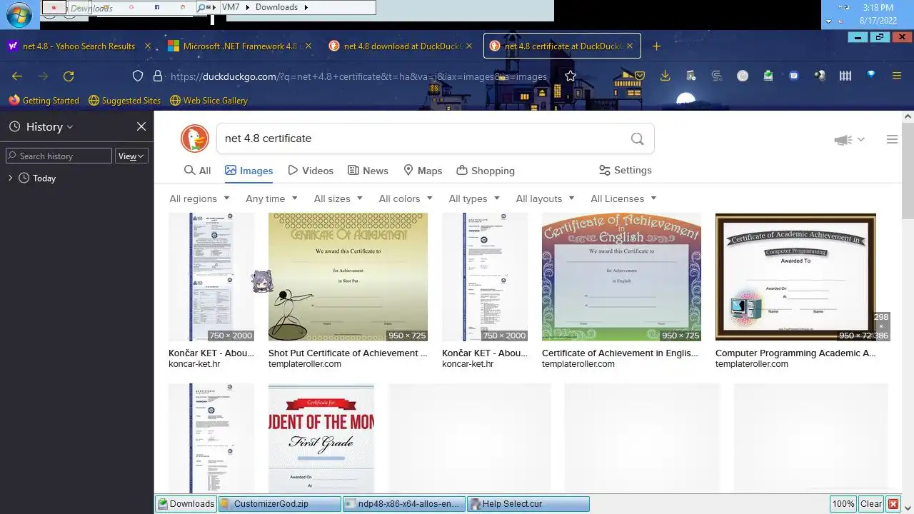
Task: Open the Firefox hamburger menu
Action: [897, 76]
